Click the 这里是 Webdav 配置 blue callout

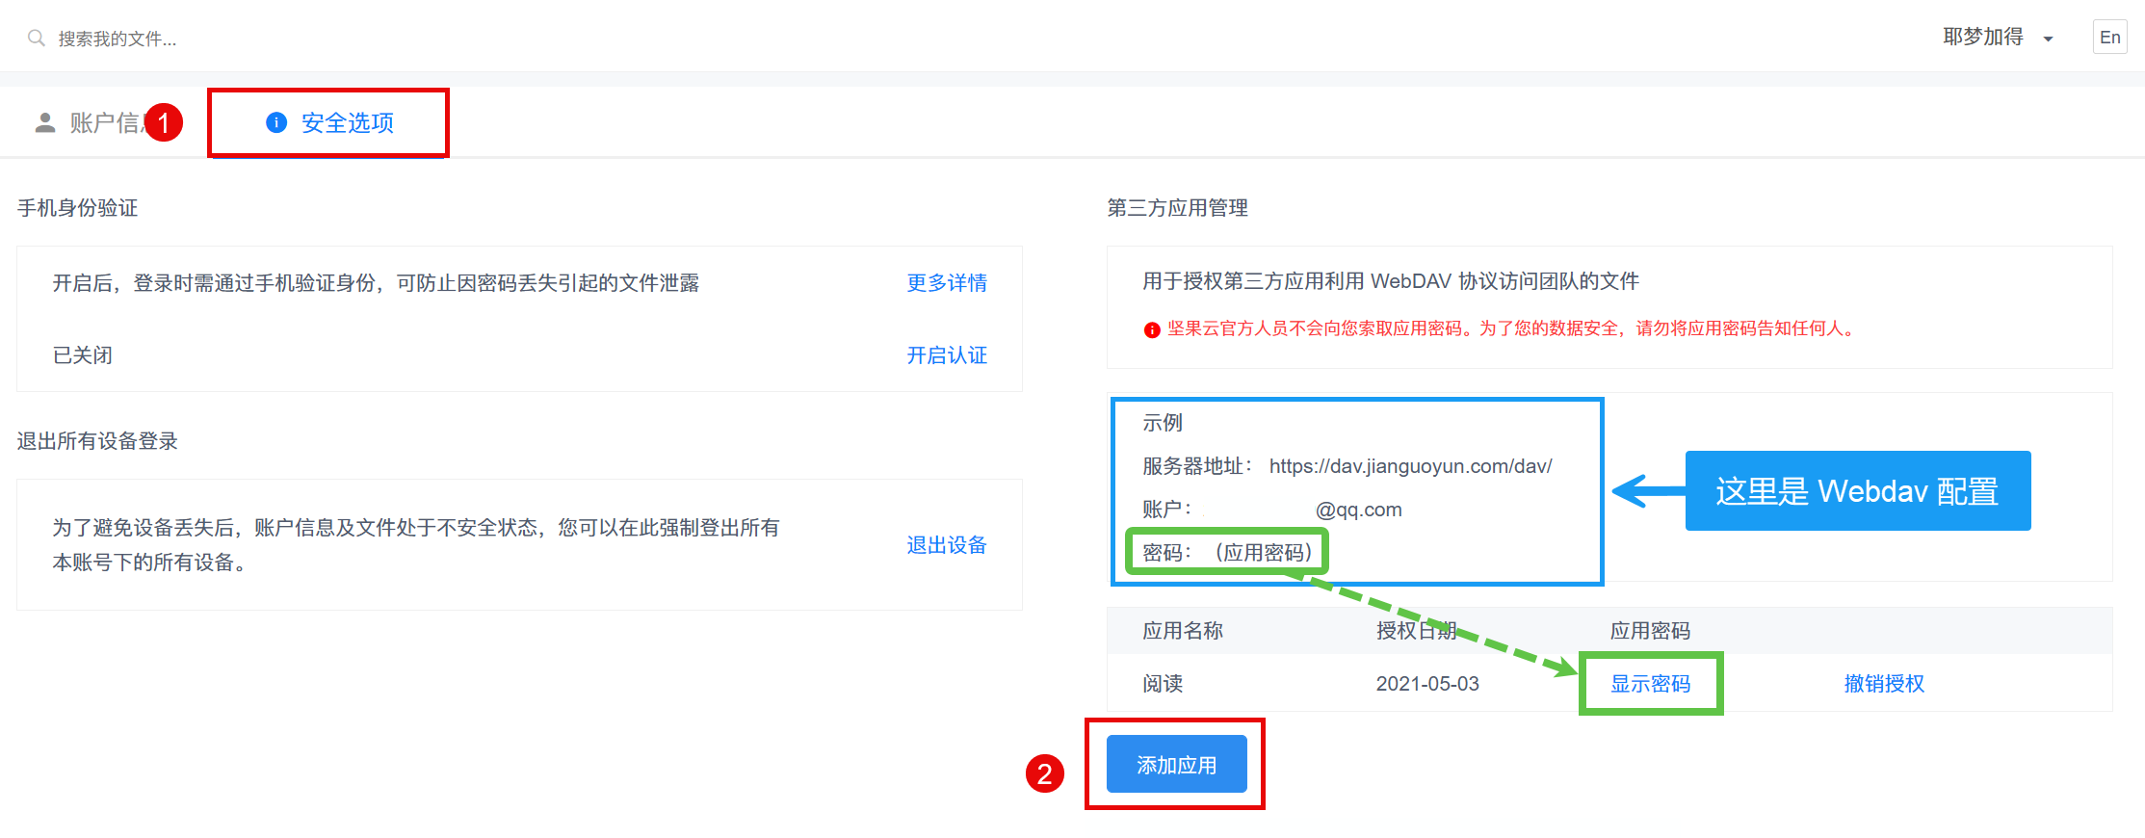click(x=1857, y=491)
